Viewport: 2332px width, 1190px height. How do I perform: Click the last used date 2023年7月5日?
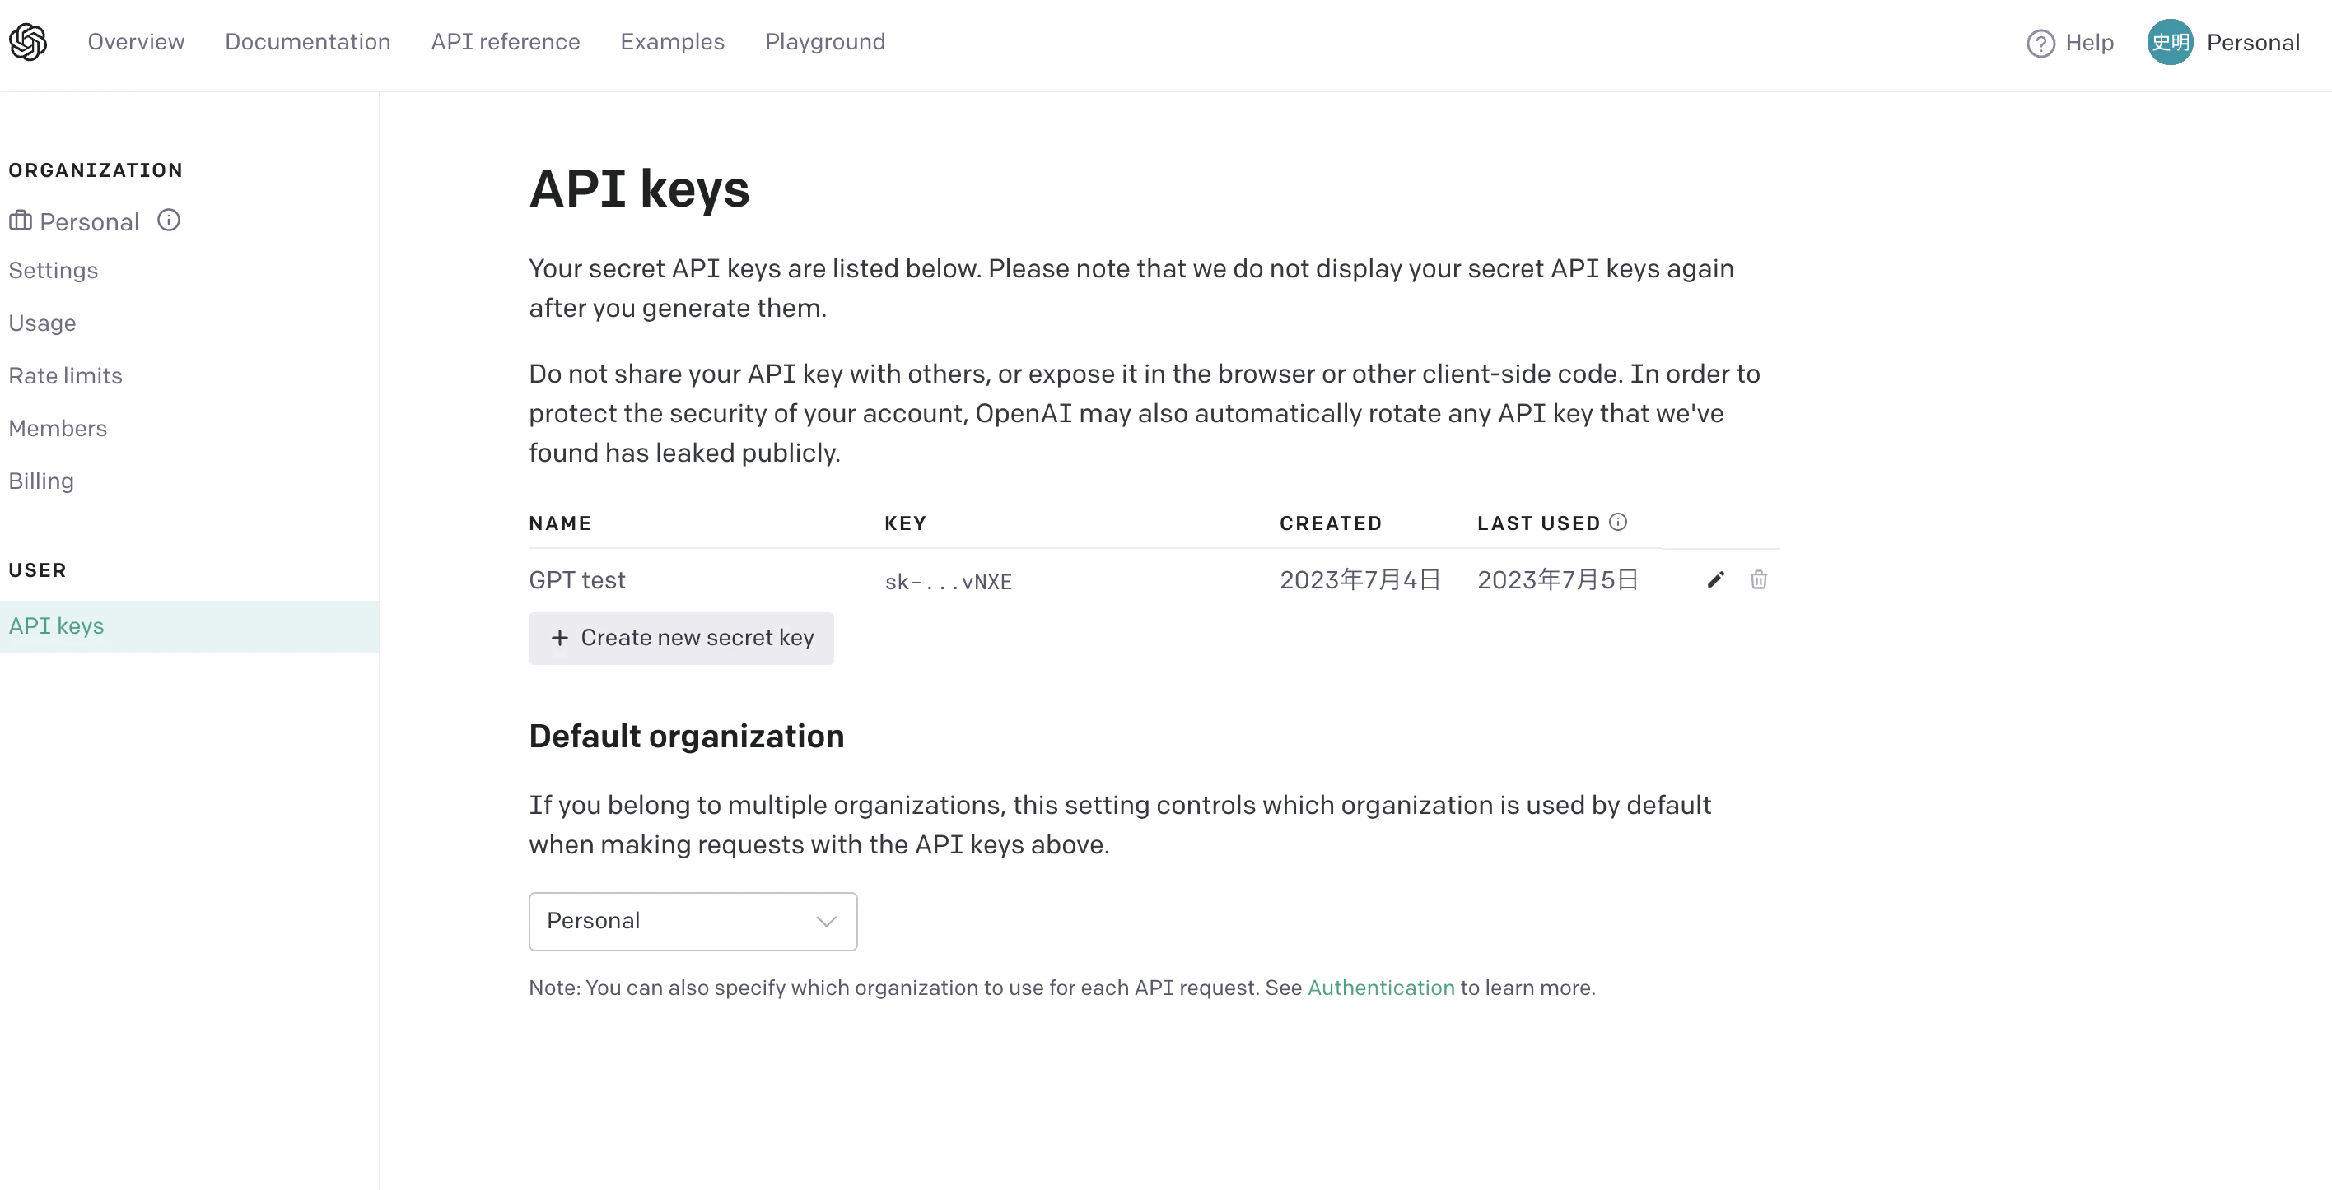click(x=1557, y=579)
